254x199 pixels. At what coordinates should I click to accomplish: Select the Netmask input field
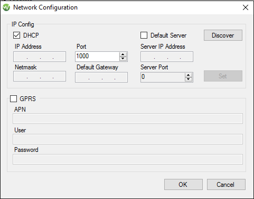pyautogui.click(x=40, y=76)
